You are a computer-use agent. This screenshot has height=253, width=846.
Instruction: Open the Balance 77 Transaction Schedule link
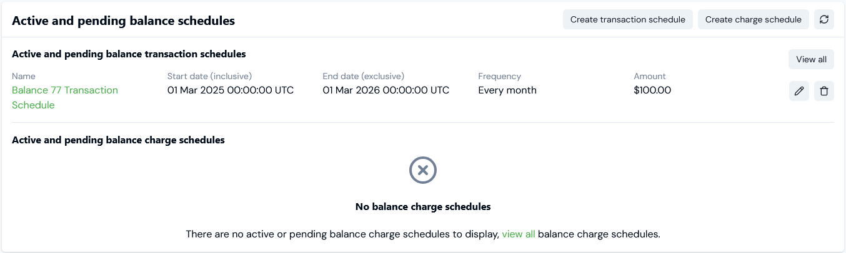click(x=65, y=98)
